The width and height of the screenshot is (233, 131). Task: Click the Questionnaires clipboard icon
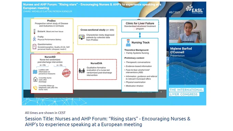click(35, 47)
